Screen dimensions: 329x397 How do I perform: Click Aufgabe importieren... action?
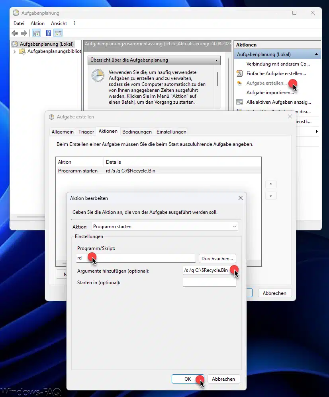[270, 93]
